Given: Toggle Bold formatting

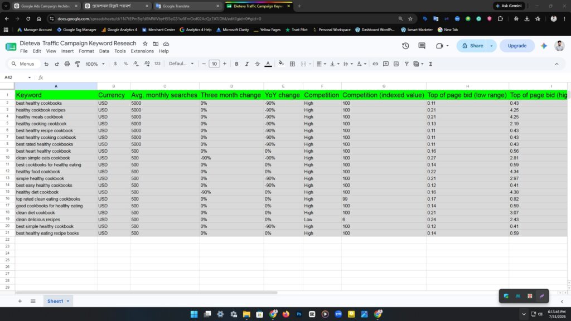Looking at the screenshot, I should (x=236, y=64).
